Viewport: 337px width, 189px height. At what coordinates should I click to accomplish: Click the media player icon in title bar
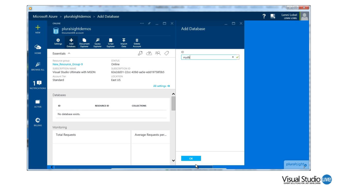tap(30, 8)
